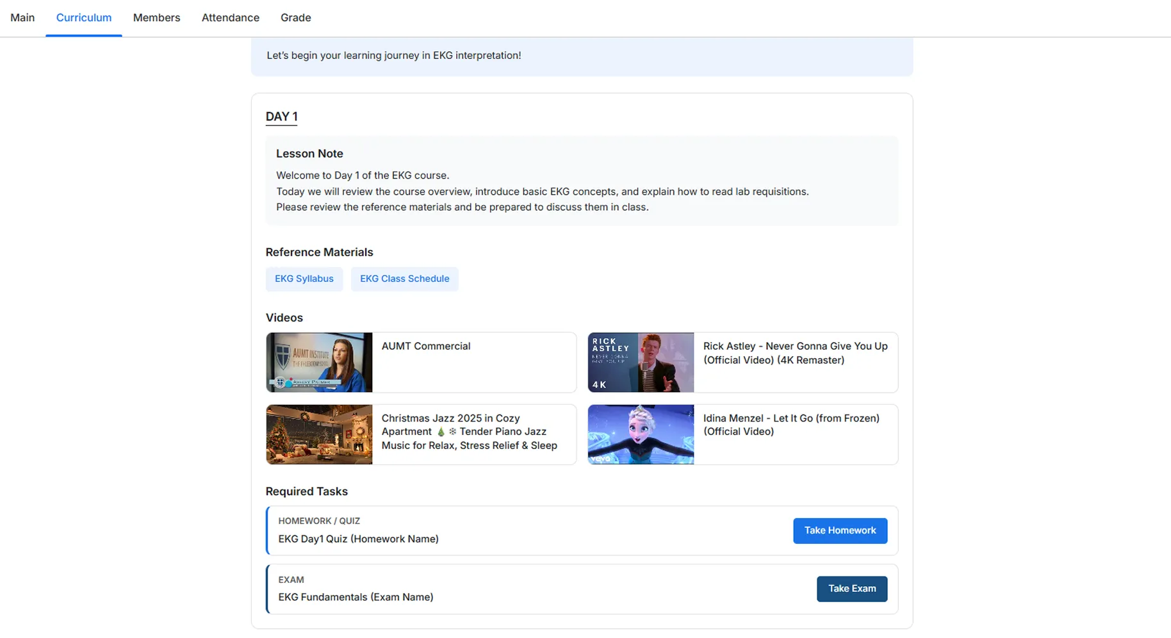Select the EKG Day1 Quiz task row

[x=358, y=539]
